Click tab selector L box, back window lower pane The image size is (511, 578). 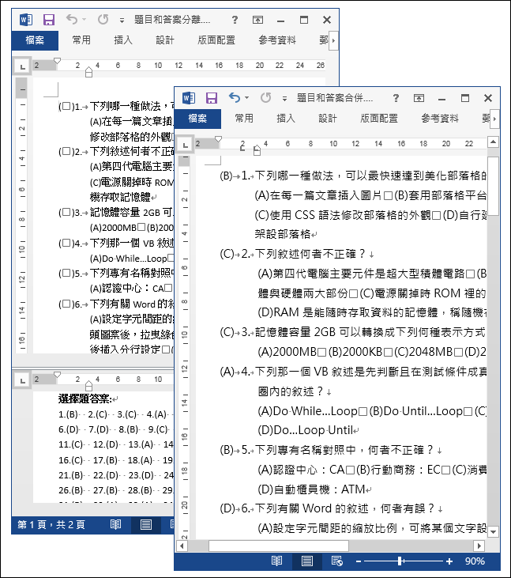(22, 381)
